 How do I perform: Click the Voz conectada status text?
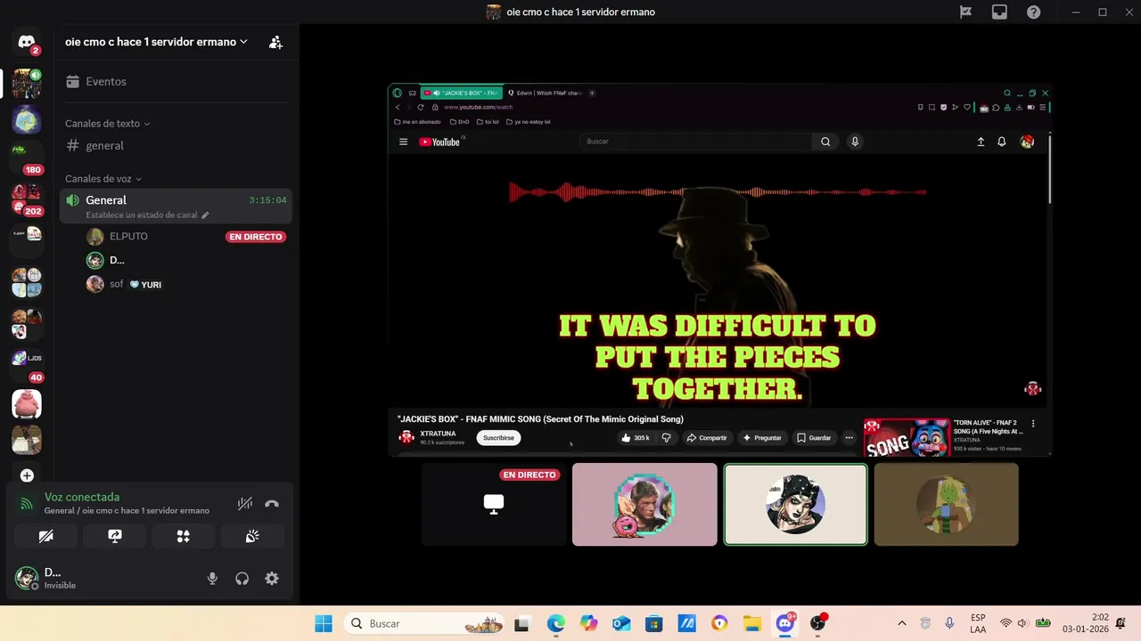point(82,497)
